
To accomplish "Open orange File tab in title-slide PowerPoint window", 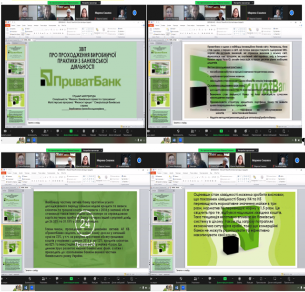I will 8,25.
